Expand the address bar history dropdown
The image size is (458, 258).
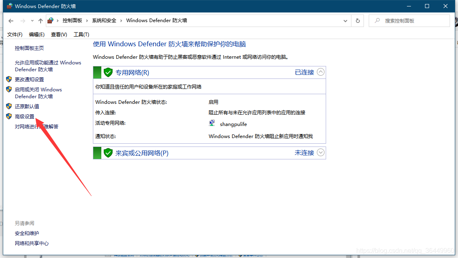(345, 21)
